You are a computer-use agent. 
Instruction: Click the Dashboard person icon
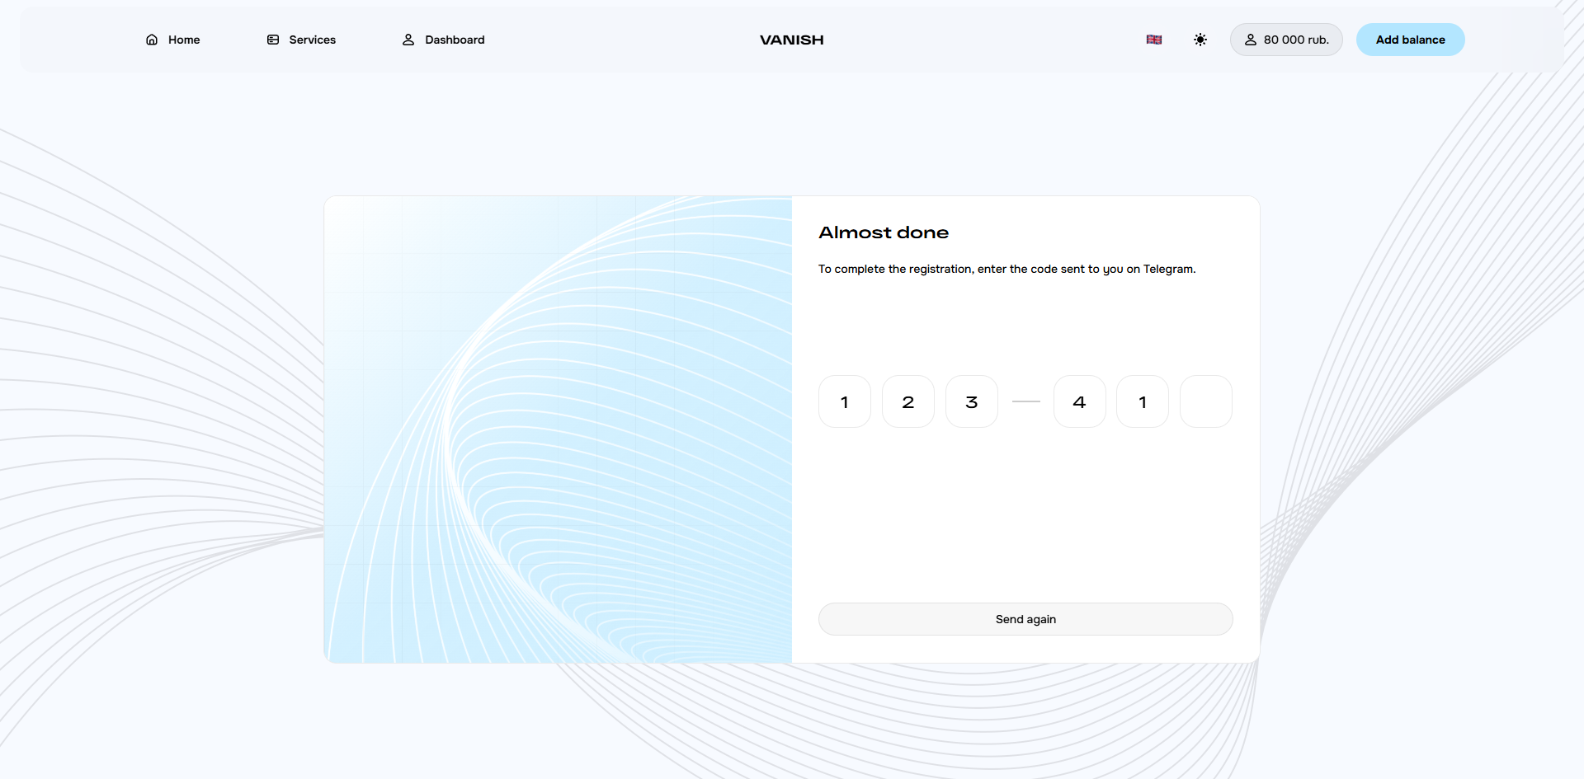[x=408, y=40]
